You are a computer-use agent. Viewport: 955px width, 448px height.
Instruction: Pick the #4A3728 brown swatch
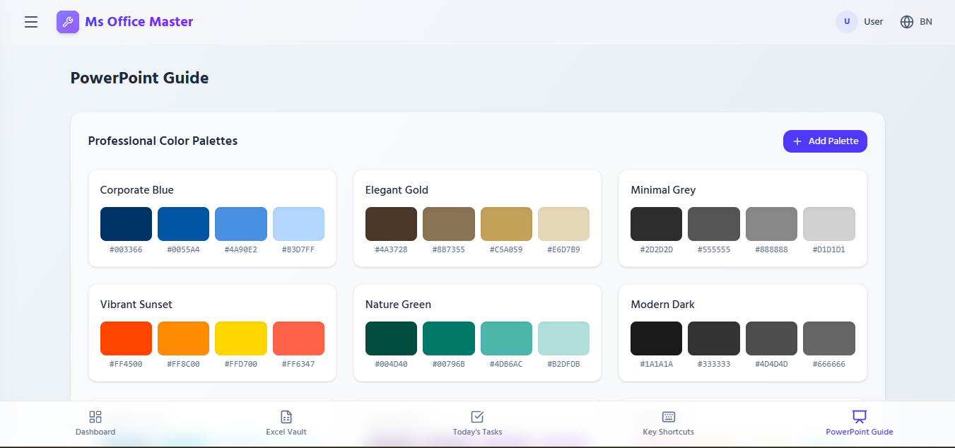(391, 224)
